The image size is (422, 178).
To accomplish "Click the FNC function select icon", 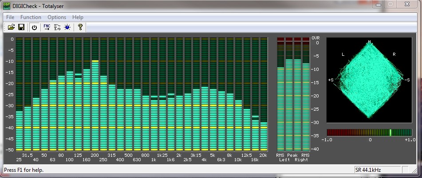I will click(47, 27).
